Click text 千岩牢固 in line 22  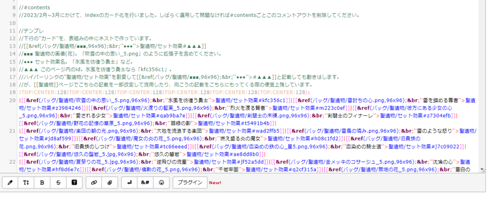pos(229,169)
